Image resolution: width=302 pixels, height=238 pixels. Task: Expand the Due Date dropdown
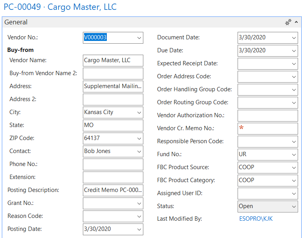pos(294,51)
